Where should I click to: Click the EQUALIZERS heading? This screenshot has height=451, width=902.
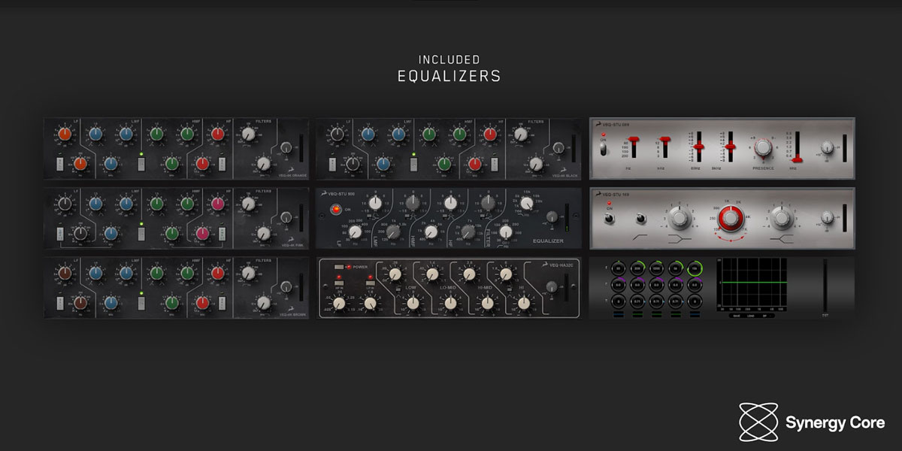[x=449, y=76]
